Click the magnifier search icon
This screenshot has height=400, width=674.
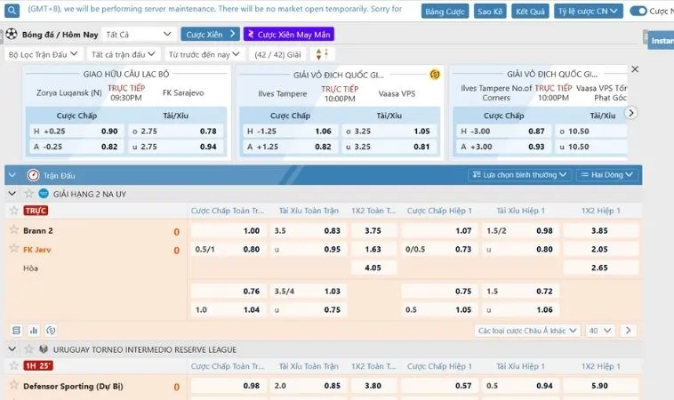[x=12, y=11]
